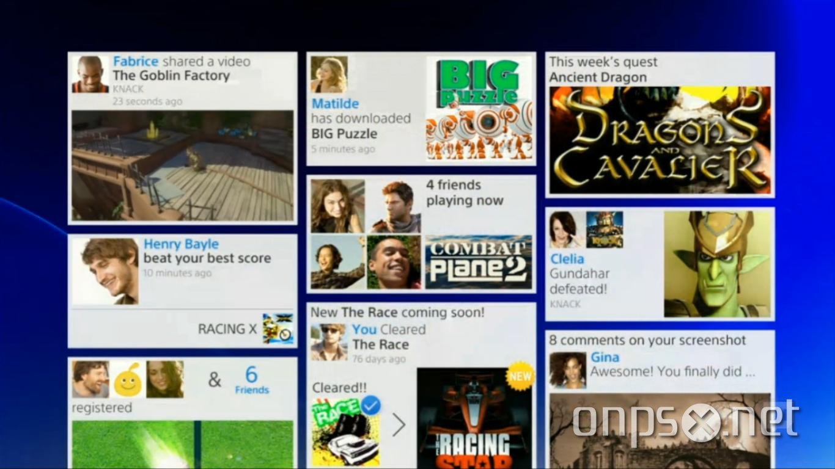Open the BIG Puzzle game cover
The width and height of the screenshot is (835, 469).
[x=479, y=109]
